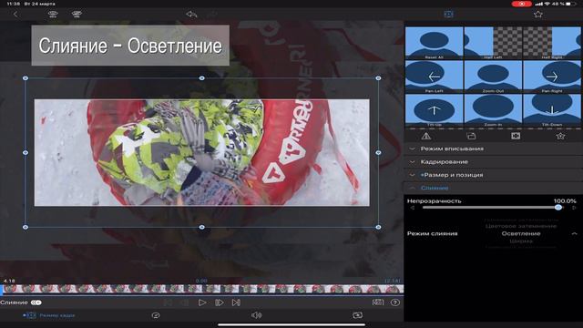This screenshot has height=328, width=583.
Task: Collapse the Режим слияния picker chevron
Action: click(575, 233)
